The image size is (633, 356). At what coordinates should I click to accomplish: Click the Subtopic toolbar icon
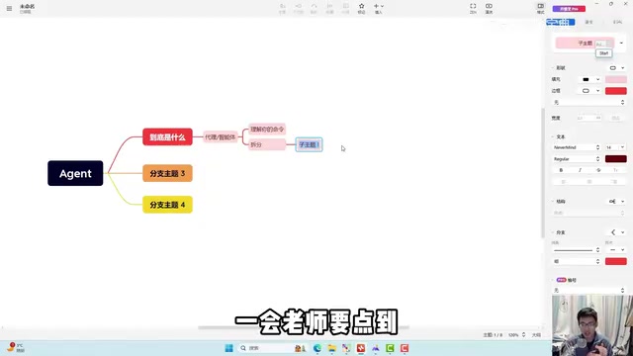[x=299, y=8]
